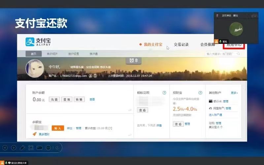Viewport: 264px width, 165px height.
Task: Click the 蚂蚁花呗 help question mark
Action: (x=164, y=93)
